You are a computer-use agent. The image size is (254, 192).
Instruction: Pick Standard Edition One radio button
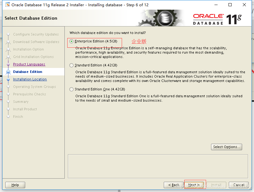pyautogui.click(x=72, y=89)
